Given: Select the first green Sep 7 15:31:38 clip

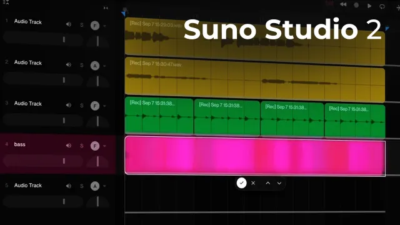Looking at the screenshot, I should tap(159, 115).
